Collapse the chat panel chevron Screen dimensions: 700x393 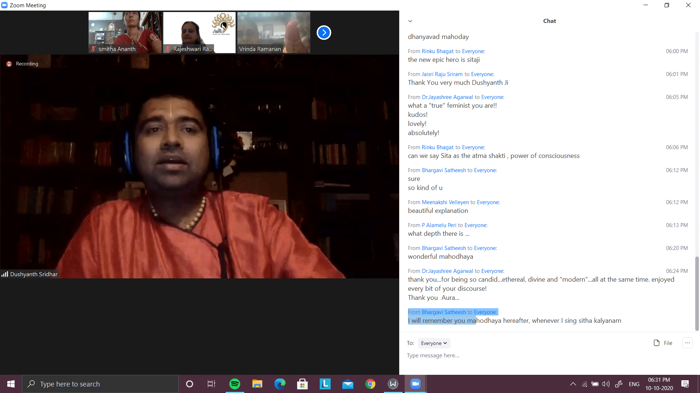410,21
